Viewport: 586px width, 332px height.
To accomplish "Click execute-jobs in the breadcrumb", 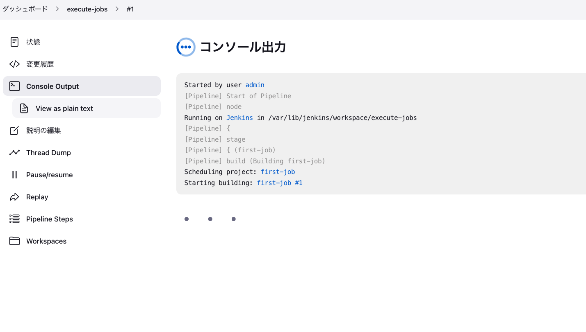I will pyautogui.click(x=87, y=9).
